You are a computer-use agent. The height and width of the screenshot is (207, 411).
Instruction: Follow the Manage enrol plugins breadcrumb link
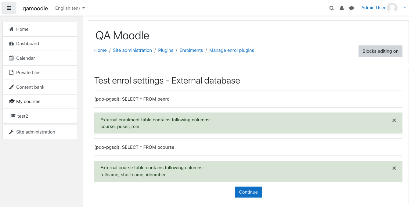(232, 50)
